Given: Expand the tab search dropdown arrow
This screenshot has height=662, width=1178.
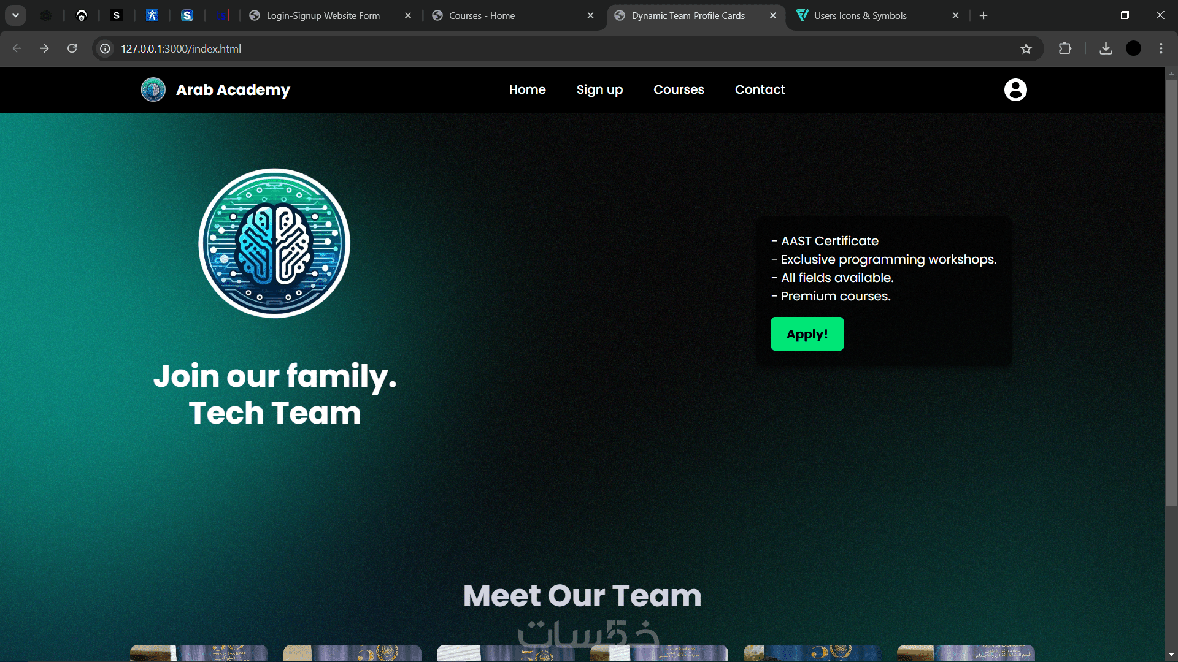Looking at the screenshot, I should pyautogui.click(x=15, y=15).
